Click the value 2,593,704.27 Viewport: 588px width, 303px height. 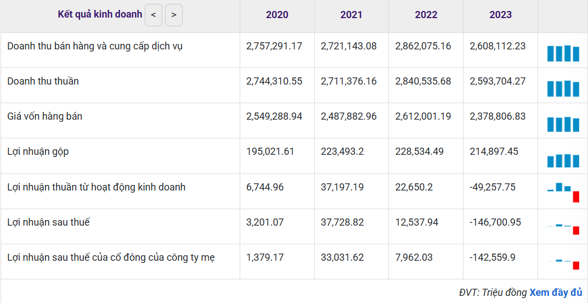click(x=497, y=81)
